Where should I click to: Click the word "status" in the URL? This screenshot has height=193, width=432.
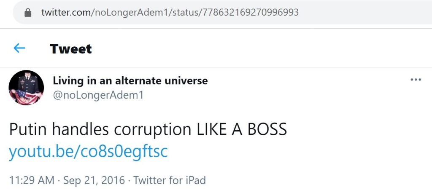185,13
